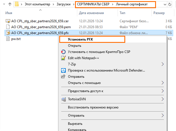This screenshot has height=131, width=176.
Task: Open the address bar history dropdown
Action: (x=165, y=5)
